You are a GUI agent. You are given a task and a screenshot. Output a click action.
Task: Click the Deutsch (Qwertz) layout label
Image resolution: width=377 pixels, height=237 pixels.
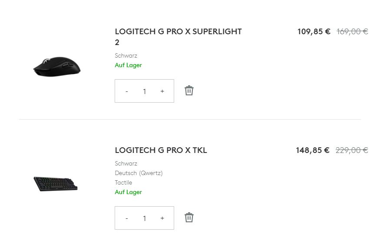click(139, 173)
